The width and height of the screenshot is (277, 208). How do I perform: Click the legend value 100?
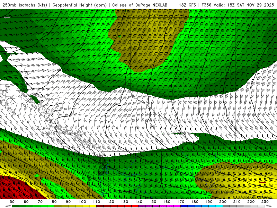(x=82, y=202)
